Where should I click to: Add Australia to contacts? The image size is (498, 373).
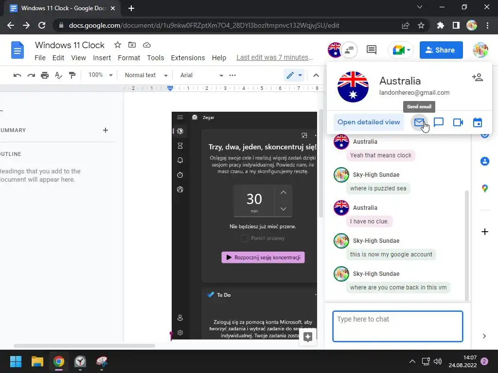point(478,77)
